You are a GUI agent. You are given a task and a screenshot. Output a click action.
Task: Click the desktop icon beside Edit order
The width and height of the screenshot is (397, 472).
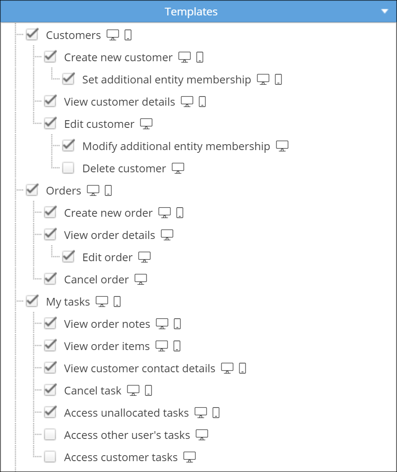click(144, 257)
